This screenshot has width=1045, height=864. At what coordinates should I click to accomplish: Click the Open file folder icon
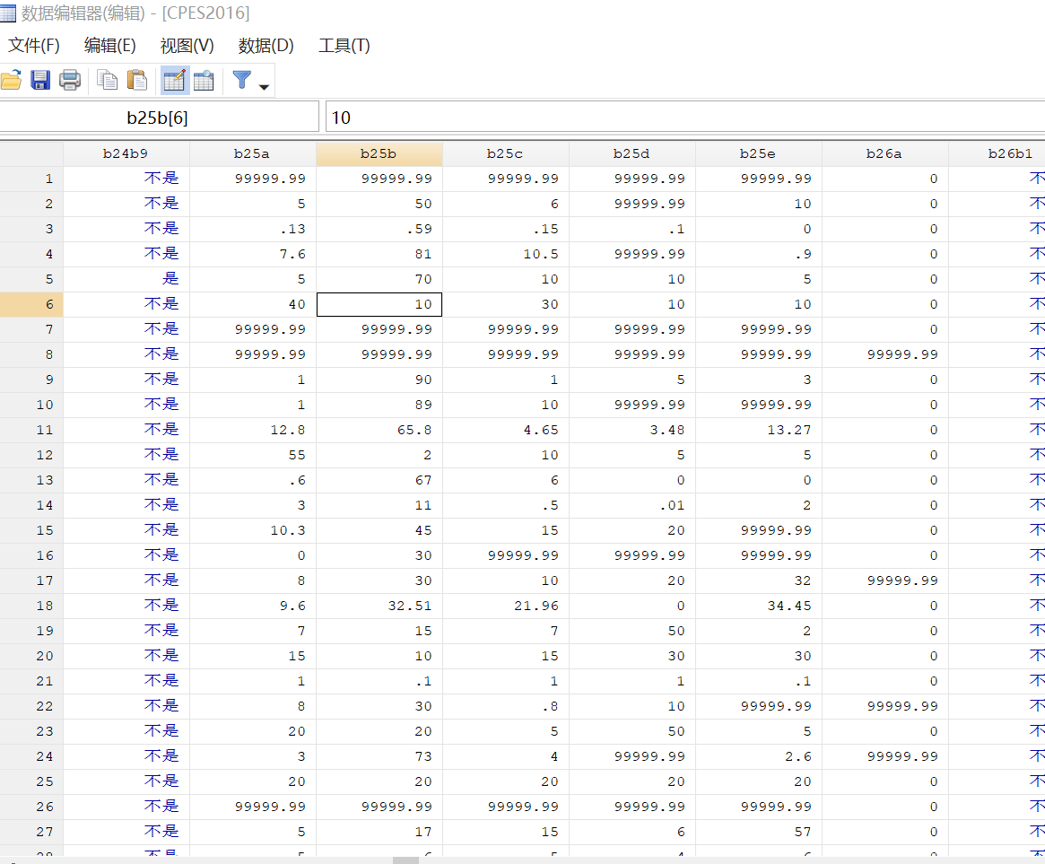(x=10, y=81)
